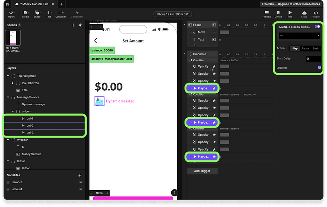Screen dimensions: 327x207
Task: Open the Preview window
Action: pos(267,14)
